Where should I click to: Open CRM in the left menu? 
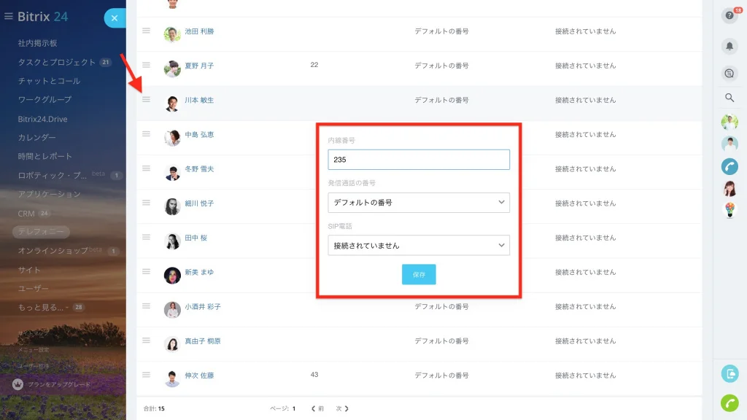click(x=26, y=214)
